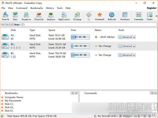Click the No Change status for D:\

point(103,46)
